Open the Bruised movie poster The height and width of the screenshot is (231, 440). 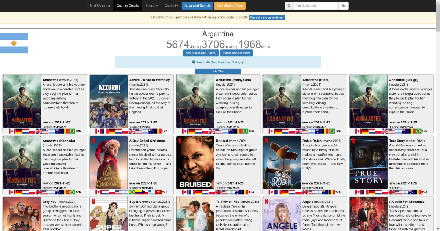click(195, 163)
